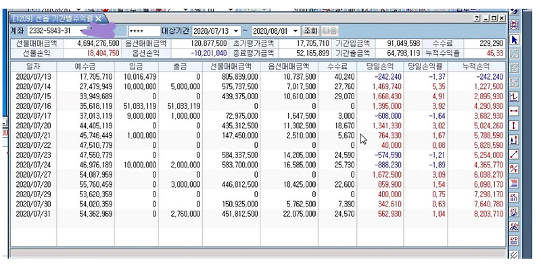
Task: Sort by 옵션매매금액 column header
Action: point(289,67)
